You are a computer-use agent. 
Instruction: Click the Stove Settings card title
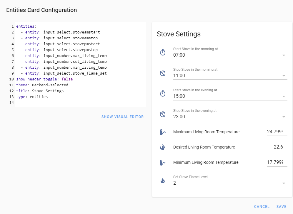click(179, 34)
